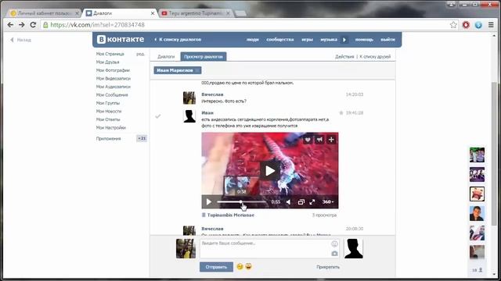The image size is (501, 281).
Task: Switch to the YouTube Tegu argentino tab
Action: pyautogui.click(x=196, y=13)
